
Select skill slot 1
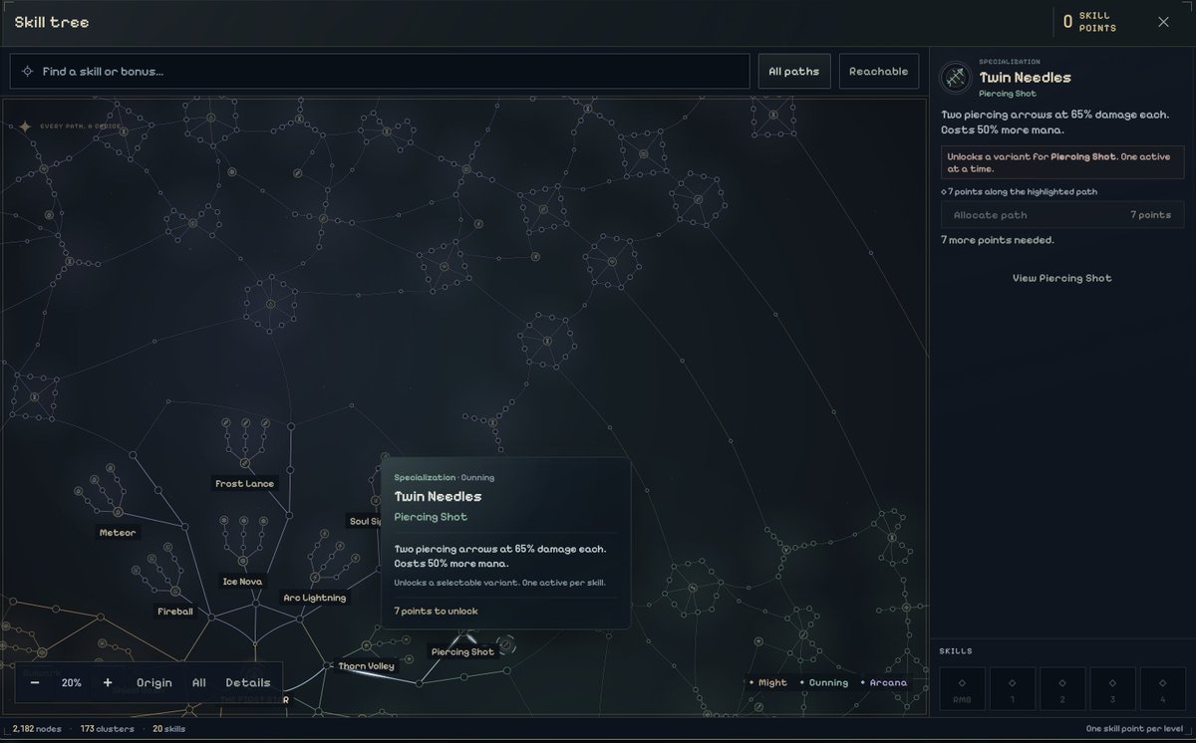1012,688
